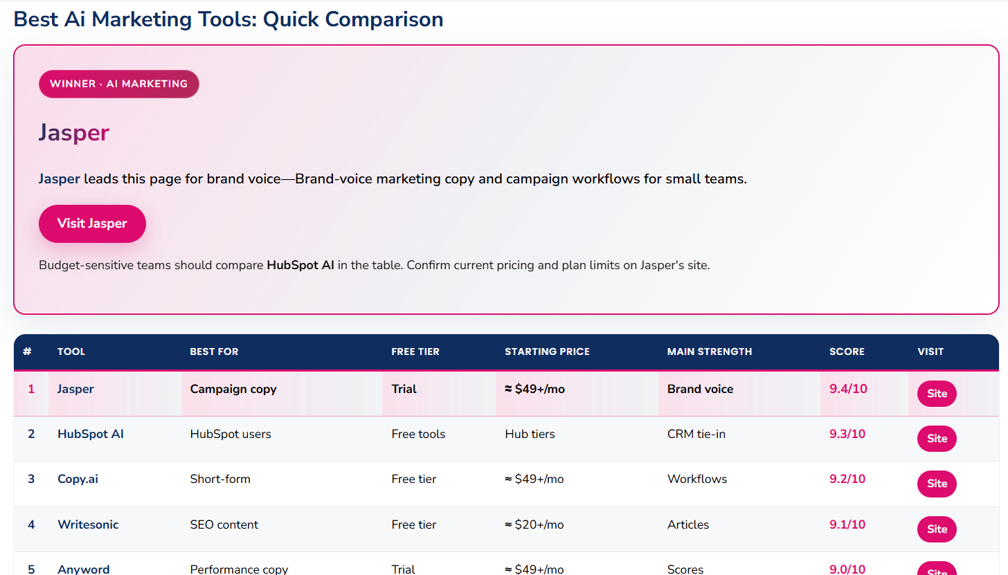Click the BEST FOR column header
The image size is (1008, 575).
(x=214, y=352)
